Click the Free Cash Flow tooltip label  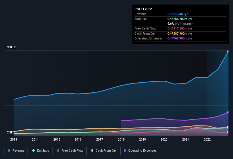pos(145,28)
